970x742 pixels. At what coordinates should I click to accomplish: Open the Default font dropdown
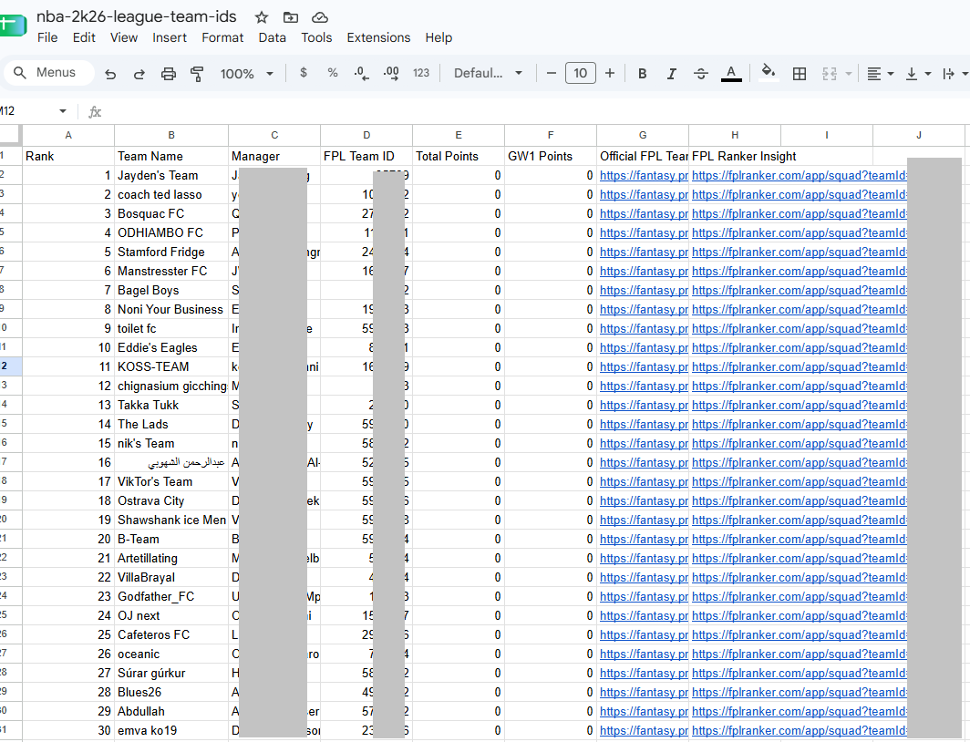tap(488, 73)
